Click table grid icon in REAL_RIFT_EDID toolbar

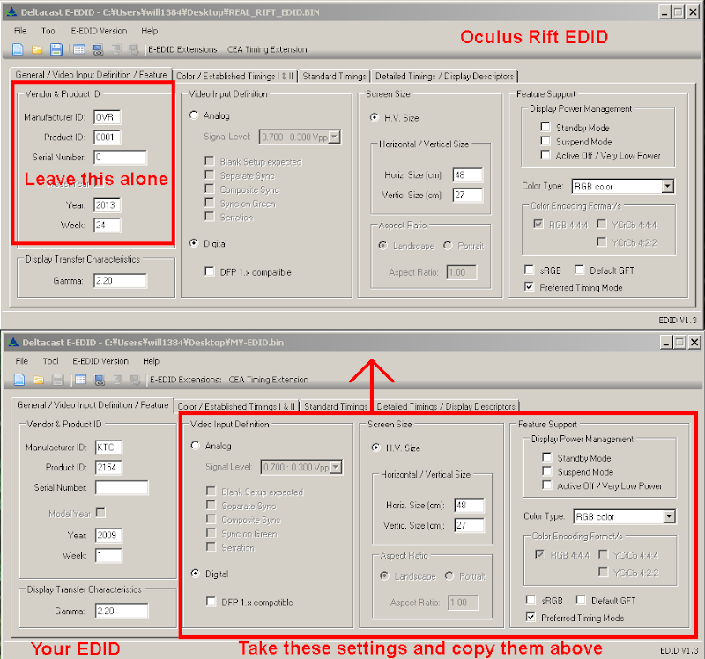coord(79,49)
